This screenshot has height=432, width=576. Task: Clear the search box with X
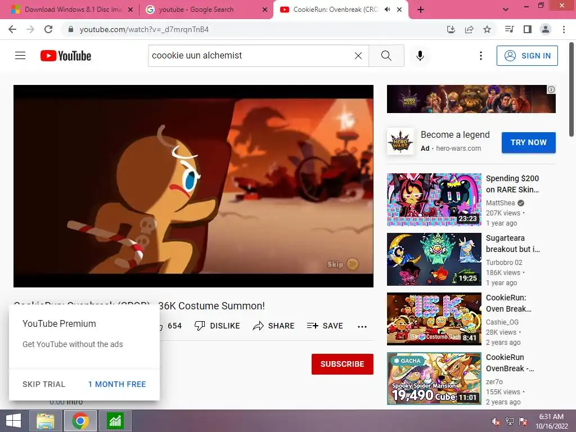click(x=358, y=56)
